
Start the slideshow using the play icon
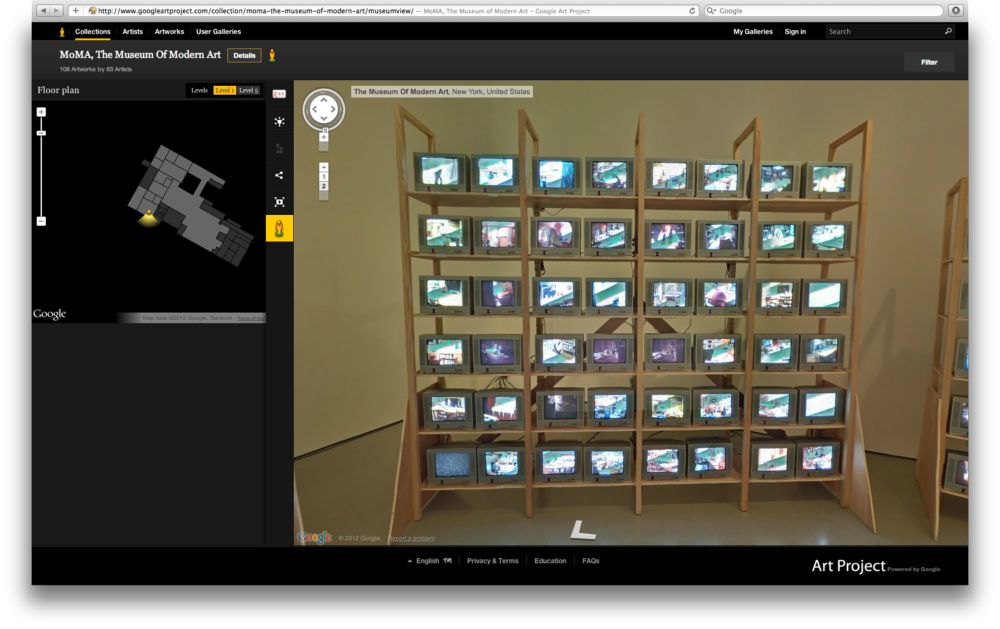pos(279,202)
